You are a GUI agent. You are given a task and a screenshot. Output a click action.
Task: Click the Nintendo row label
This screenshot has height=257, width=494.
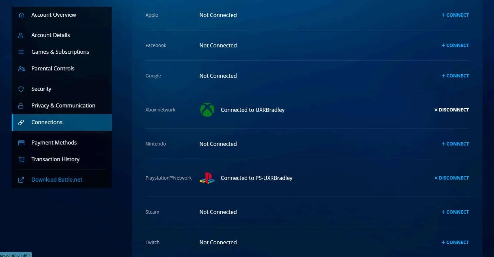pos(156,144)
